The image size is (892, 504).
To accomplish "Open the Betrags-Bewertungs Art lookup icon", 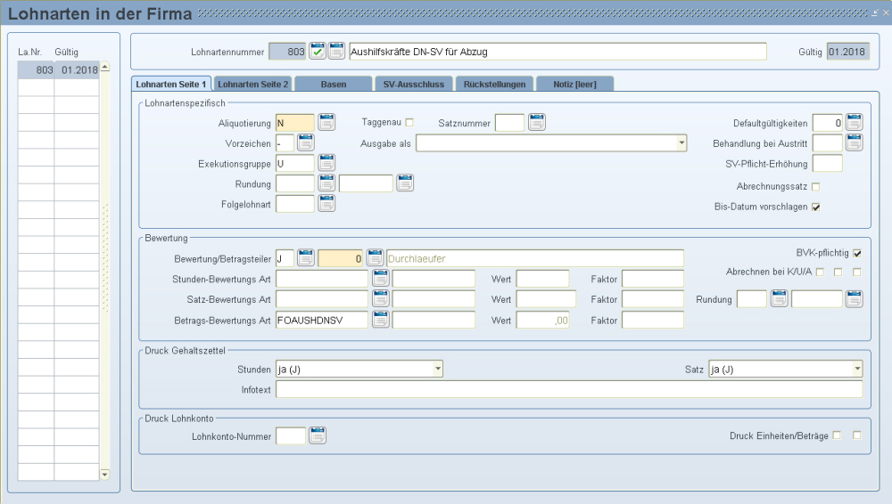I will pyautogui.click(x=381, y=320).
